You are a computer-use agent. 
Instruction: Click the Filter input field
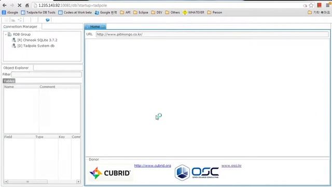(46, 74)
